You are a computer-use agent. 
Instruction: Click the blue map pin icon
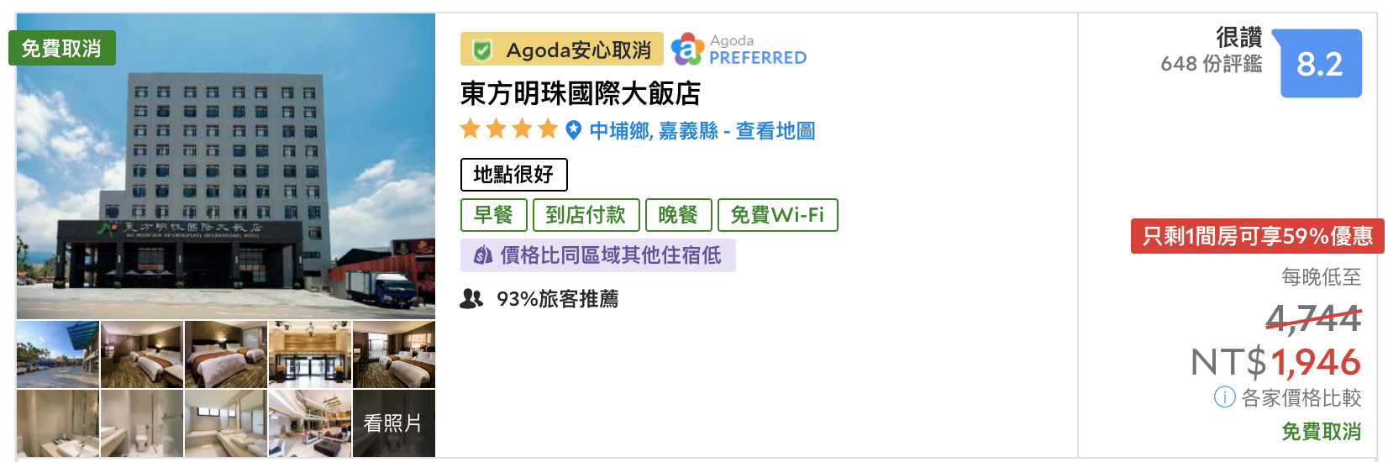(574, 129)
